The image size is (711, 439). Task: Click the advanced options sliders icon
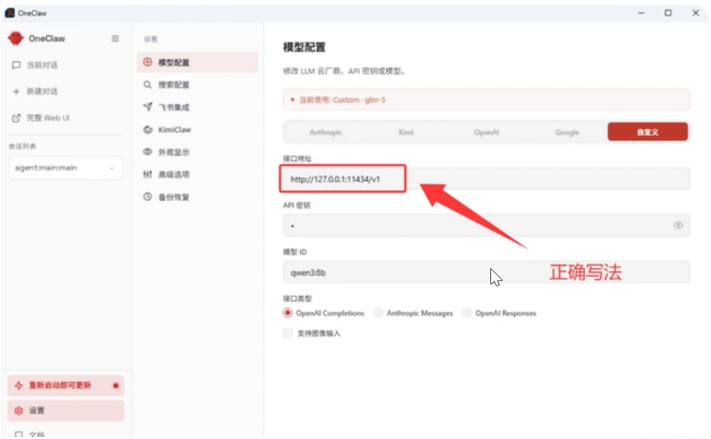pyautogui.click(x=148, y=174)
